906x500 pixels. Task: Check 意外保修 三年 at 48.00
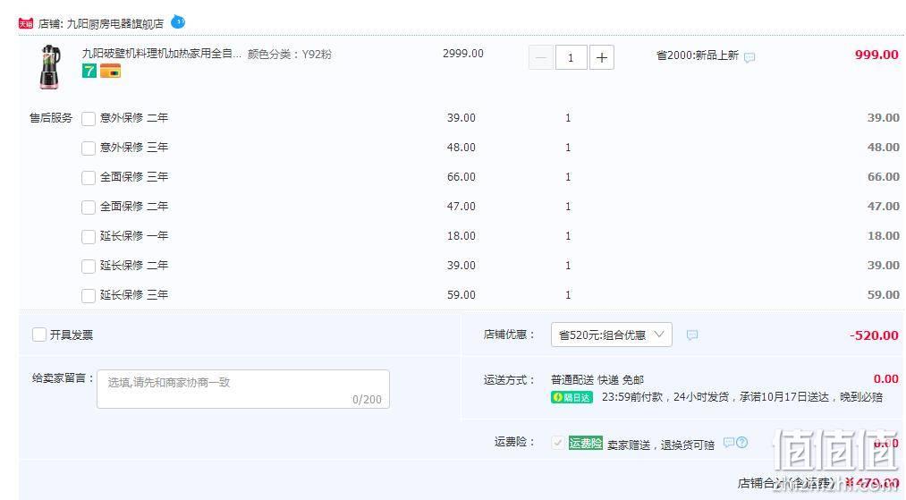[x=89, y=148]
